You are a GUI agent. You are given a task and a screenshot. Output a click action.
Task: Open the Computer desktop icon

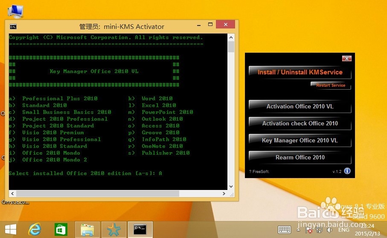pyautogui.click(x=15, y=11)
